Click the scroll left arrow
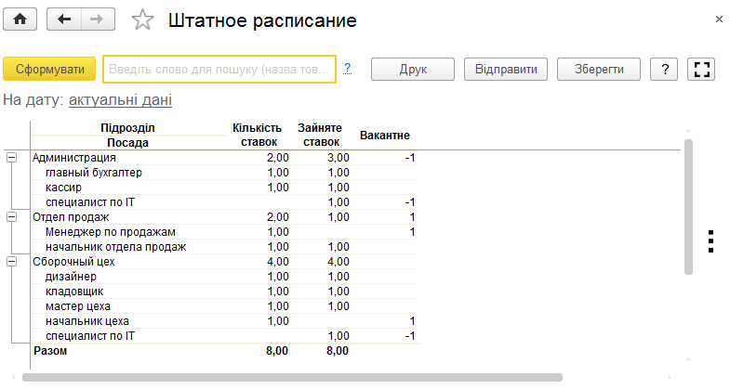730x389 pixels. tap(14, 377)
